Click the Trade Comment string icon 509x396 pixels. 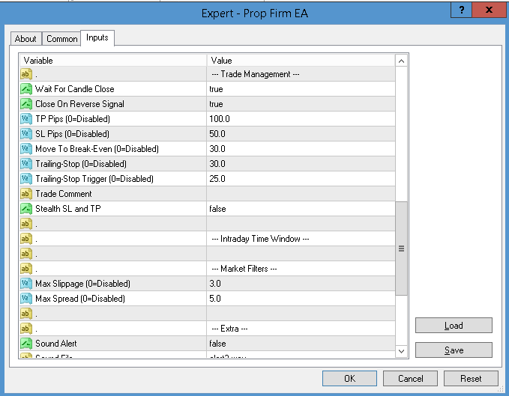25,194
